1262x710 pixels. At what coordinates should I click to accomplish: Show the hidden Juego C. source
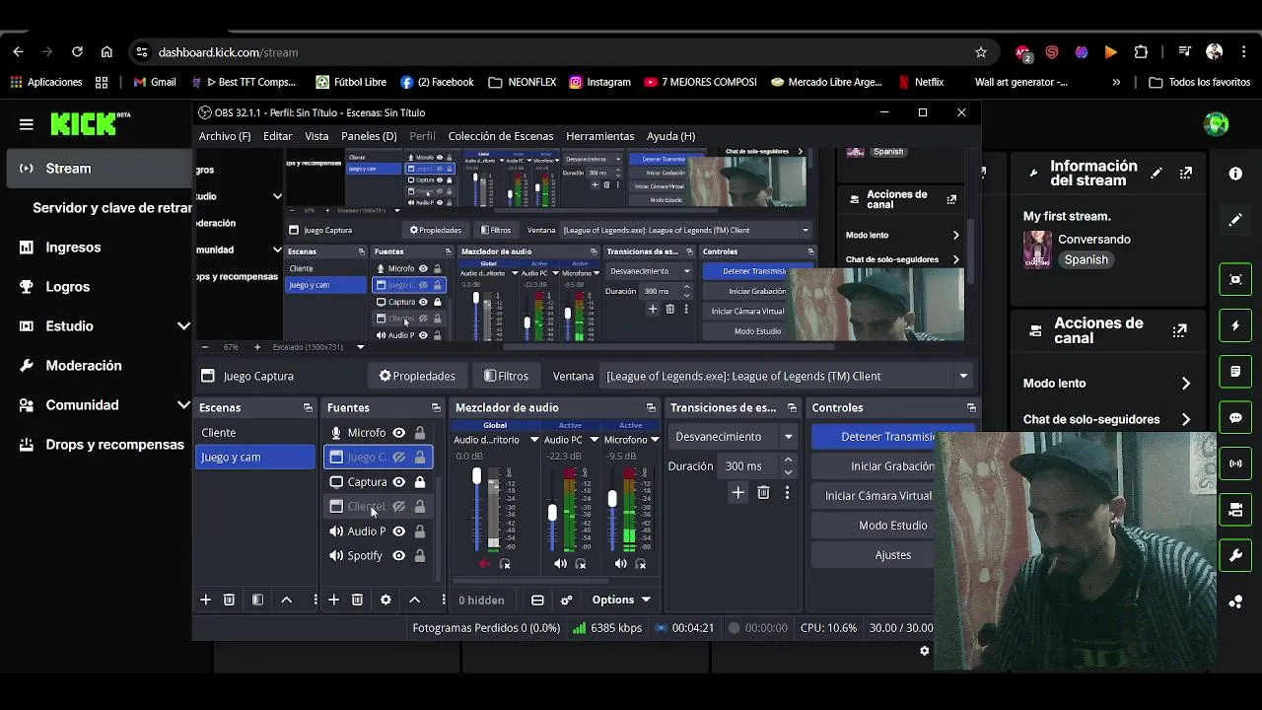[398, 458]
